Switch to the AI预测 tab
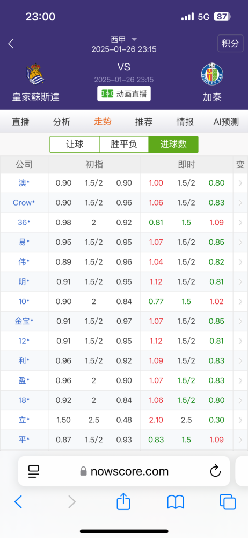Image resolution: width=248 pixels, height=538 pixels. 226,122
